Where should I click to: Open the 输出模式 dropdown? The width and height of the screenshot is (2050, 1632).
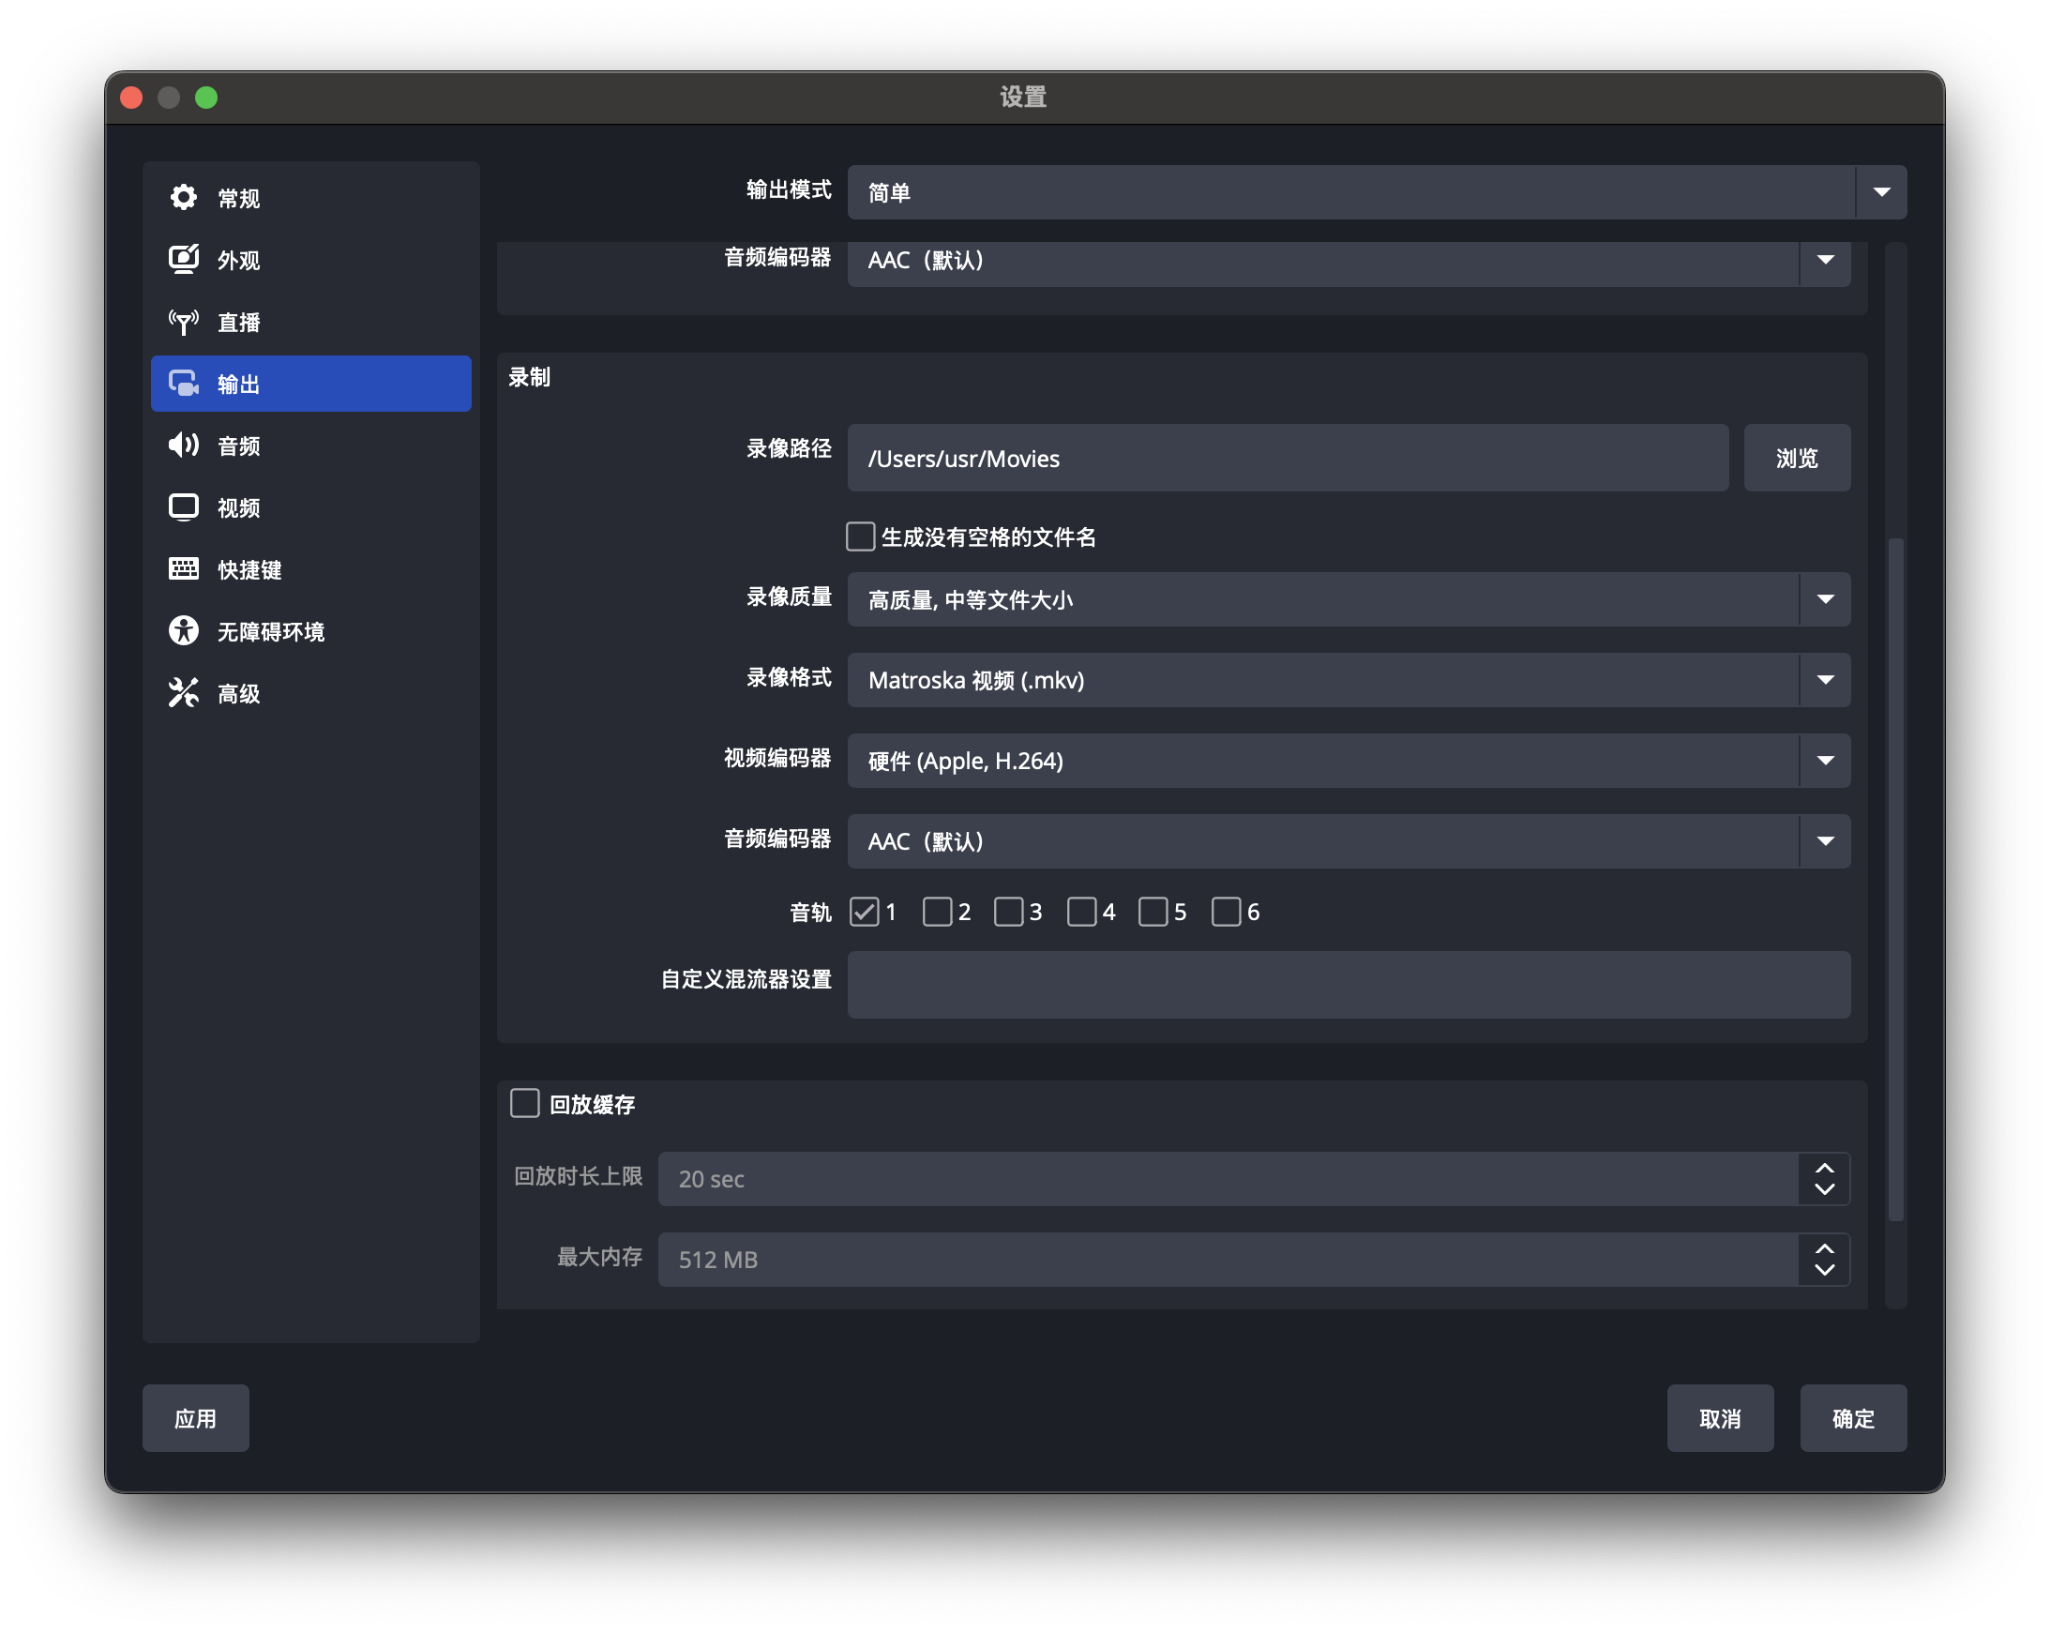(x=1377, y=192)
